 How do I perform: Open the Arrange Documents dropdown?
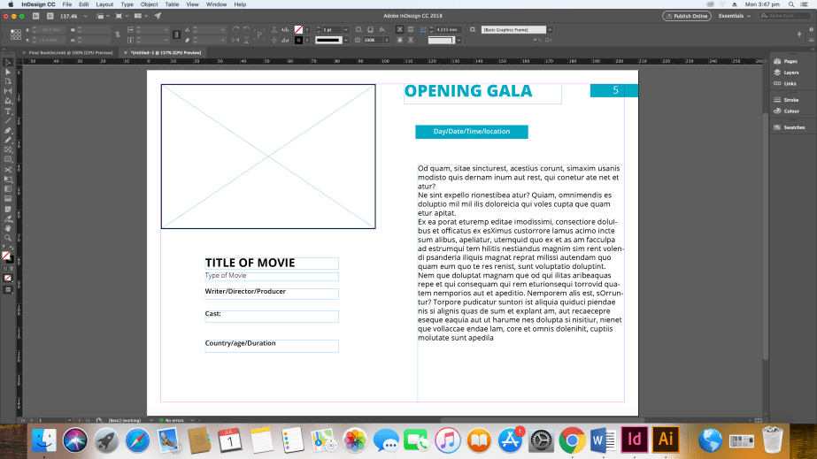click(141, 16)
